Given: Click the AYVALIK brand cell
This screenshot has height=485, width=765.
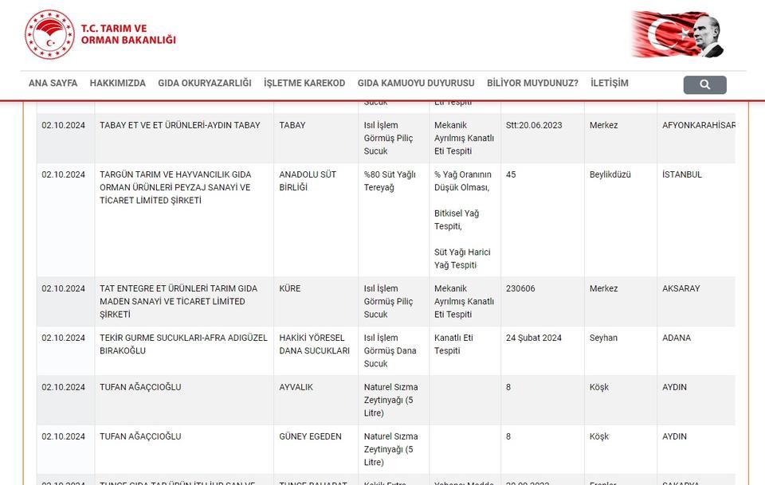Looking at the screenshot, I should click(x=296, y=387).
